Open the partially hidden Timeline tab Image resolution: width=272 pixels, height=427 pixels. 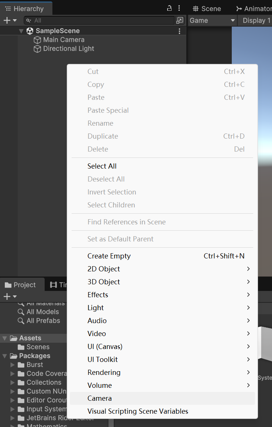[x=58, y=285]
